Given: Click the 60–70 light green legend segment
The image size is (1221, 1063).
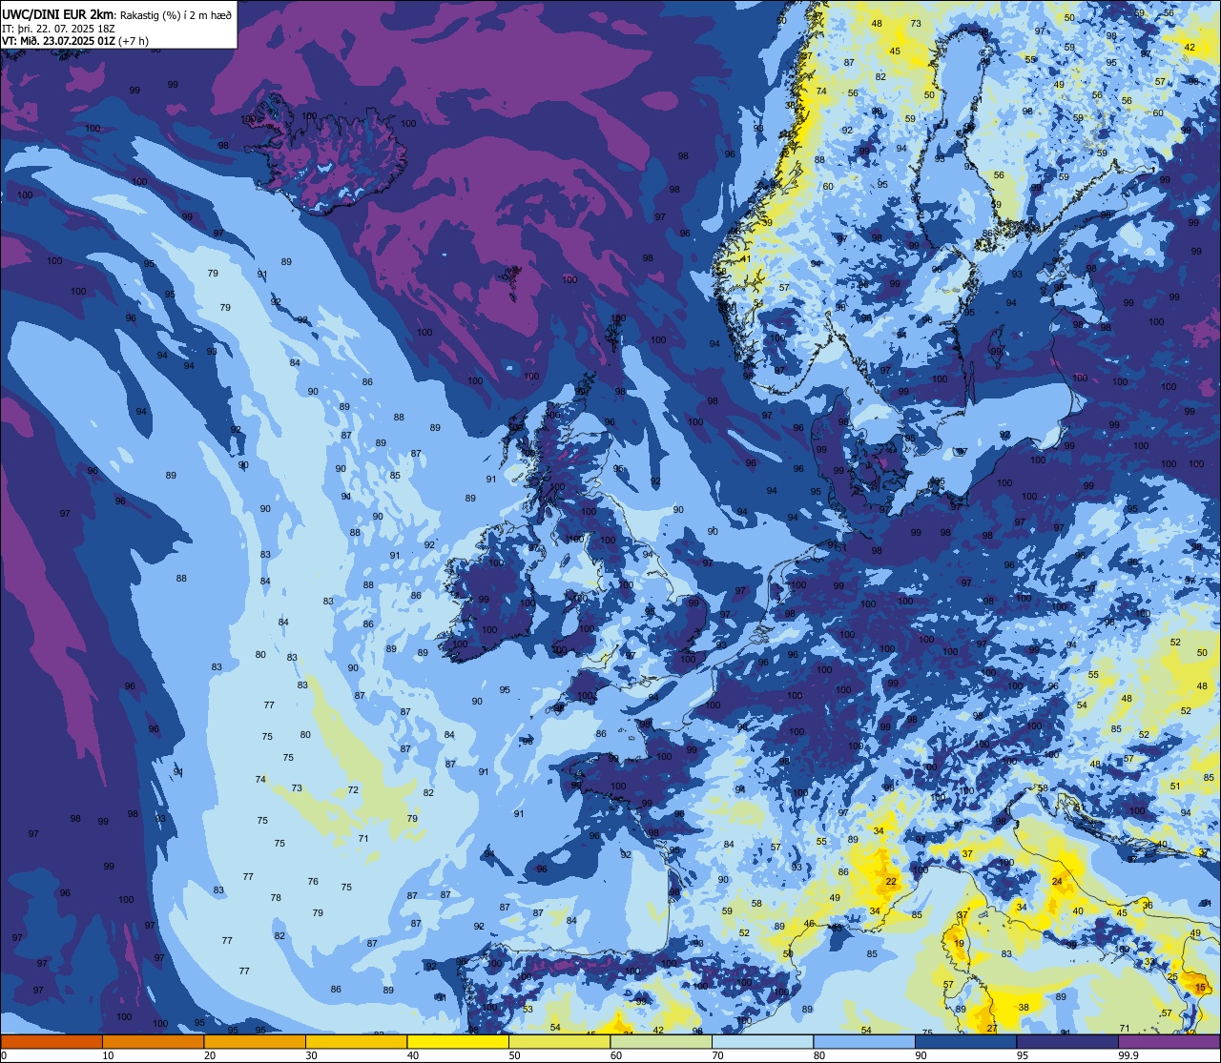Looking at the screenshot, I should tap(661, 1041).
